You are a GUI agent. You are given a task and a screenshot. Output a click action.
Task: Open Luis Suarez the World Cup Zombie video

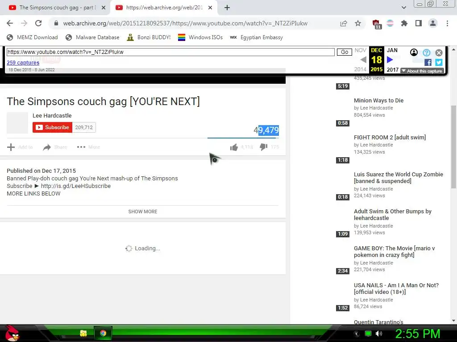click(x=398, y=178)
